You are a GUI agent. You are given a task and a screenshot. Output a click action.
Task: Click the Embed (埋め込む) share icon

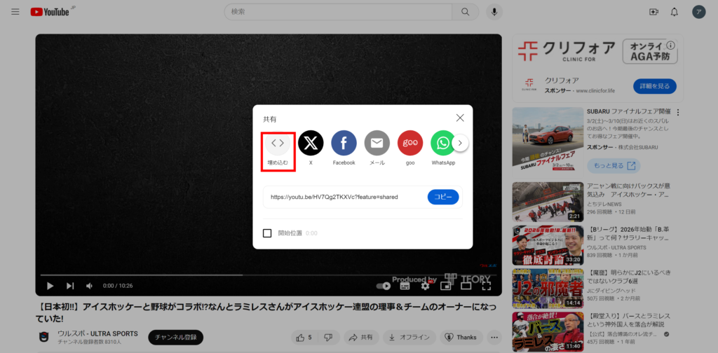point(278,144)
